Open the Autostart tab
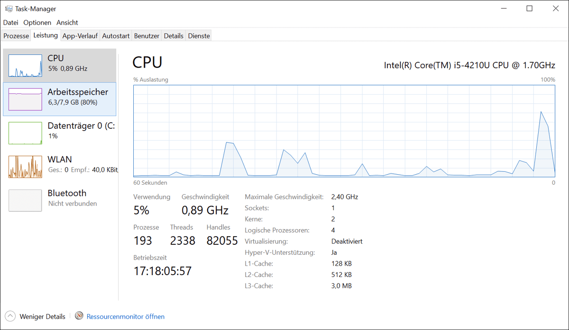 click(116, 36)
